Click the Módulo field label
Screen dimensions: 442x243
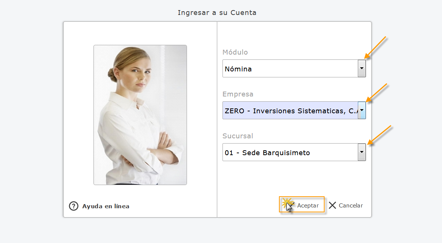click(235, 52)
